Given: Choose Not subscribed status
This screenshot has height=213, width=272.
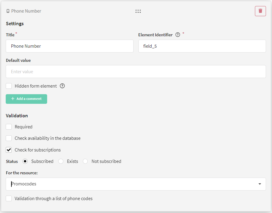Looking at the screenshot, I should pyautogui.click(x=85, y=161).
